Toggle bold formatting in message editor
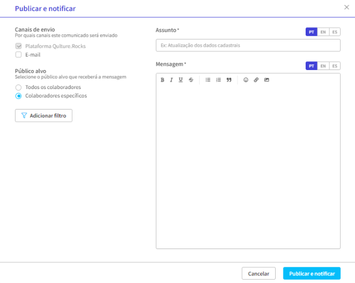Screen dimensions: 355x283 point(163,80)
